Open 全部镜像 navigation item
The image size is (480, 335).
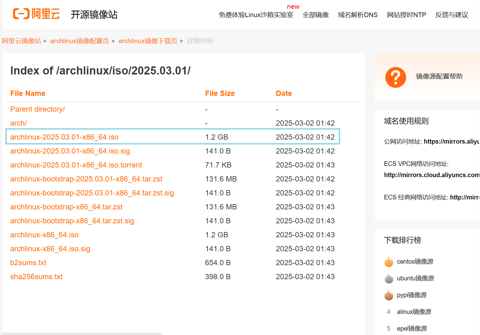click(x=315, y=15)
